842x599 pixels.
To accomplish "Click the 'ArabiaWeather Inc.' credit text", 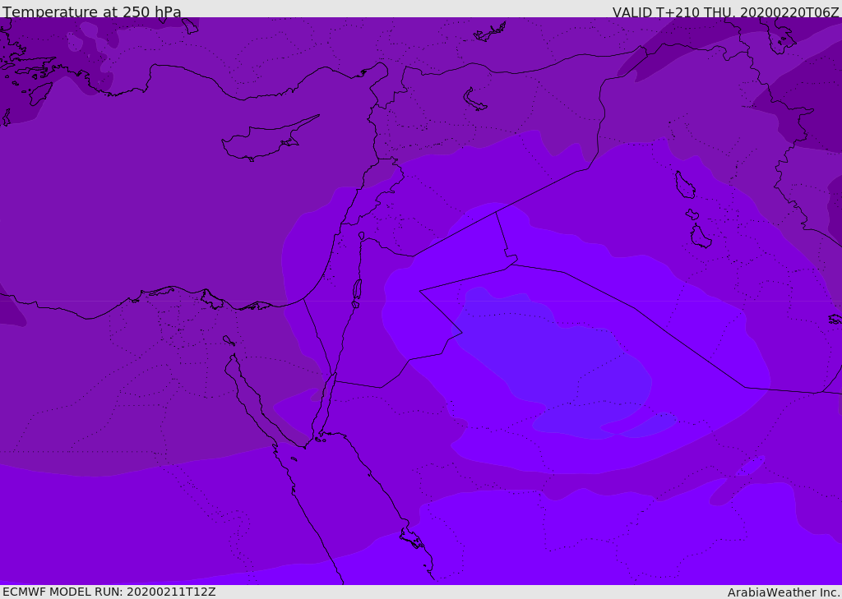I will pyautogui.click(x=784, y=592).
